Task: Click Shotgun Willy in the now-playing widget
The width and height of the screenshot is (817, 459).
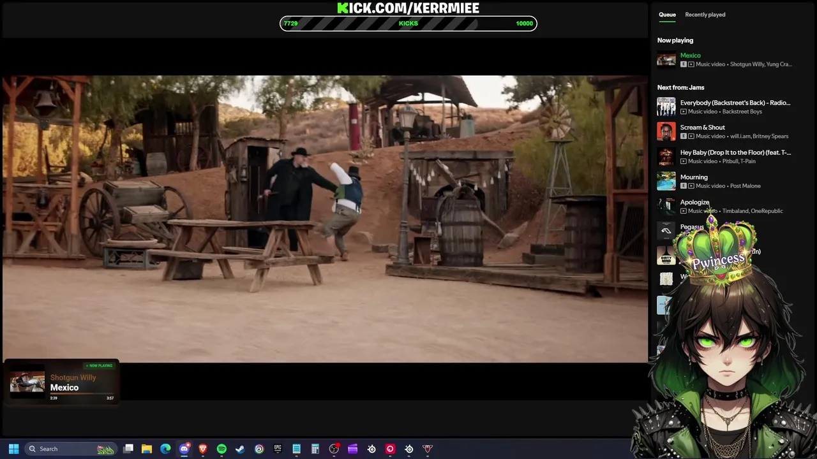Action: pyautogui.click(x=73, y=377)
